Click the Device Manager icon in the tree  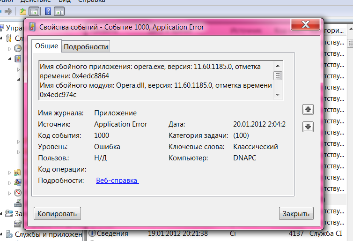[x=18, y=203]
